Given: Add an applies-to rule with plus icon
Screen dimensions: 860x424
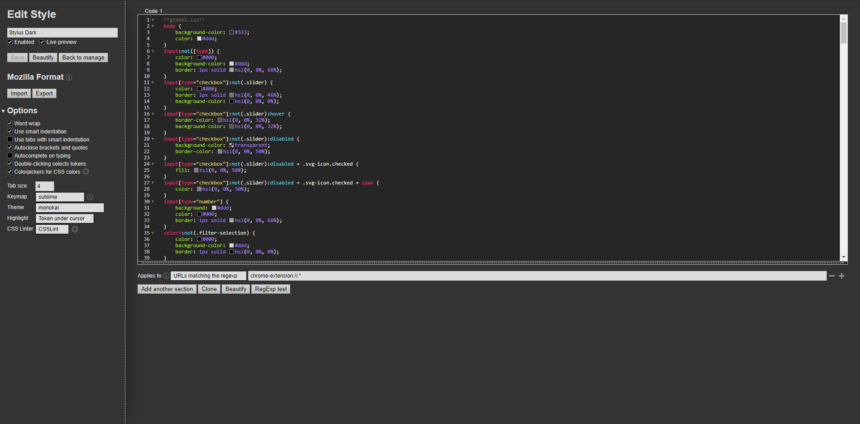Looking at the screenshot, I should pyautogui.click(x=842, y=276).
